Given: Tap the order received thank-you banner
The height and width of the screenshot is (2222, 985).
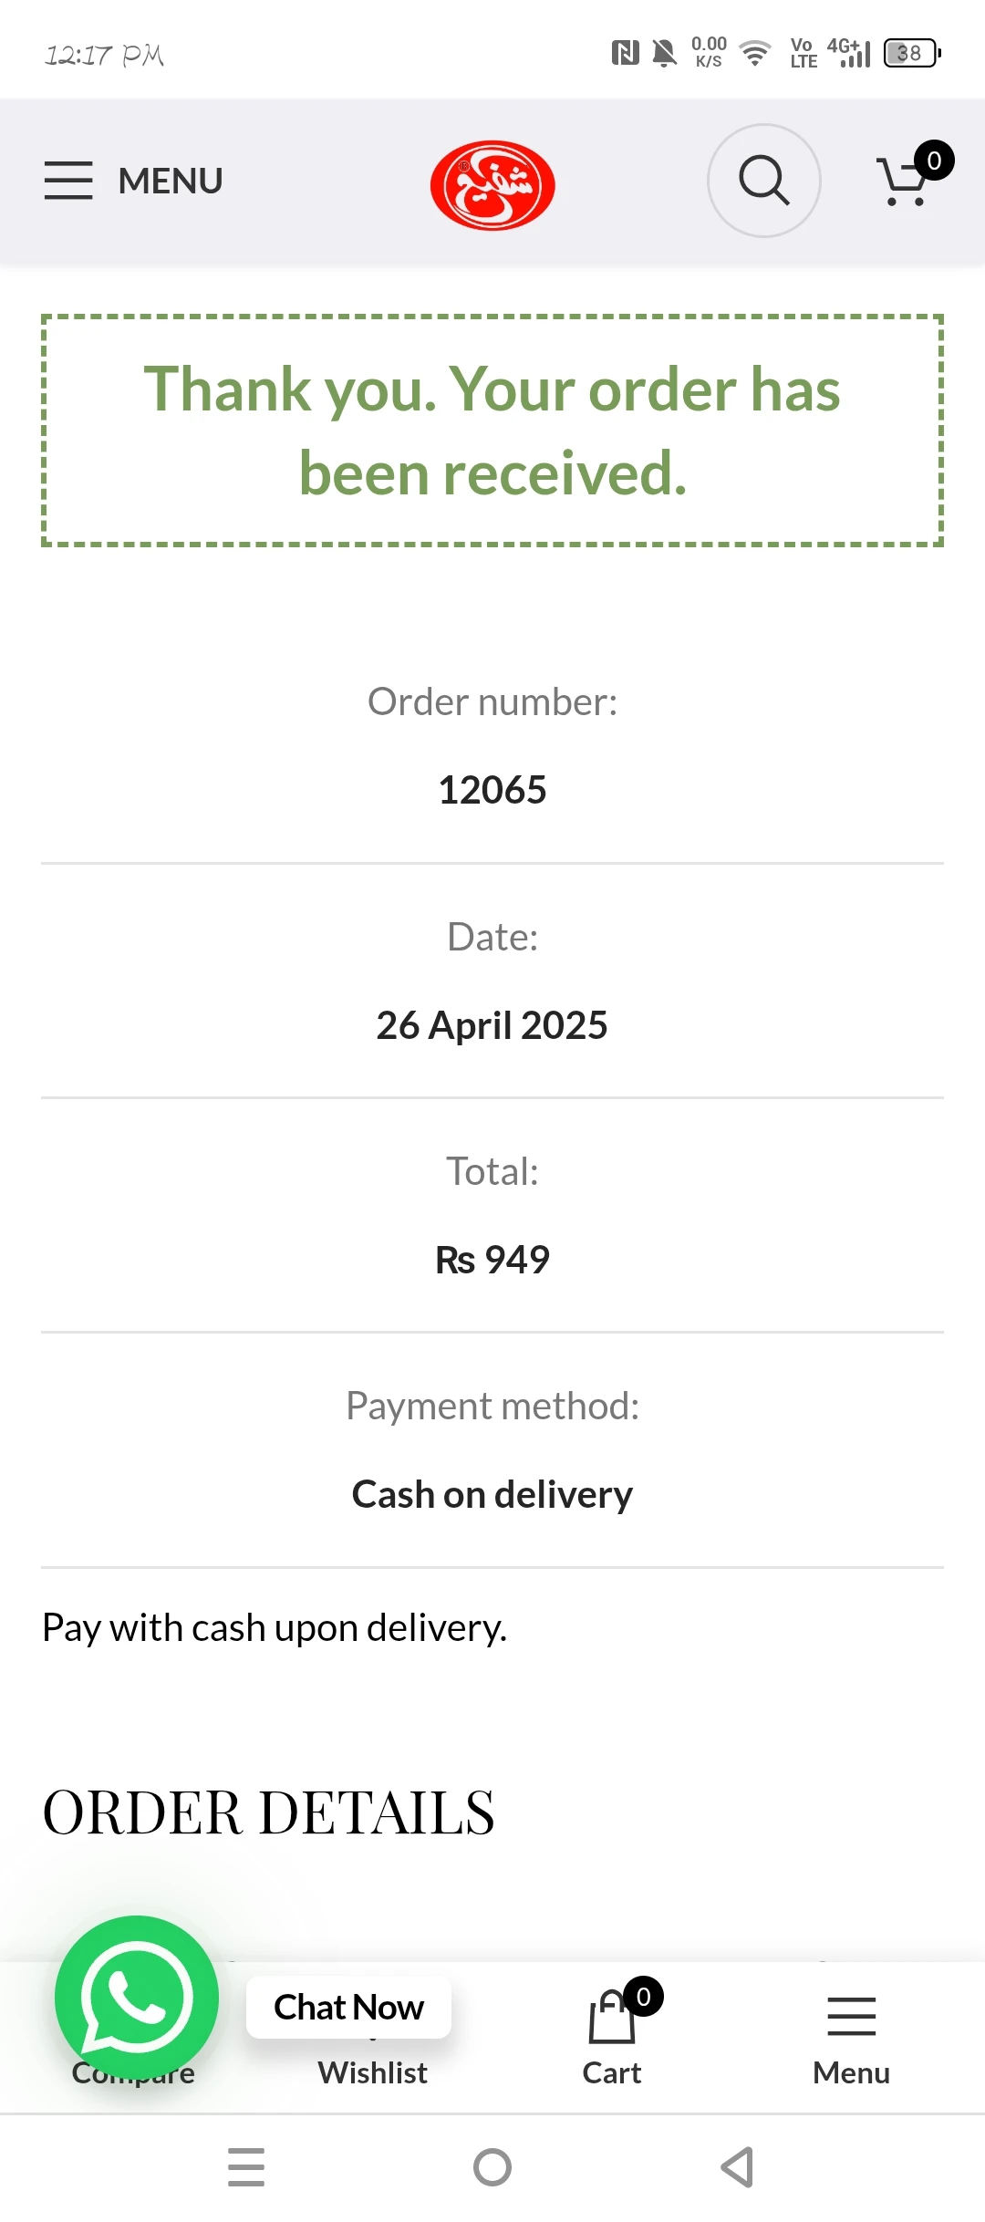Looking at the screenshot, I should coord(493,431).
